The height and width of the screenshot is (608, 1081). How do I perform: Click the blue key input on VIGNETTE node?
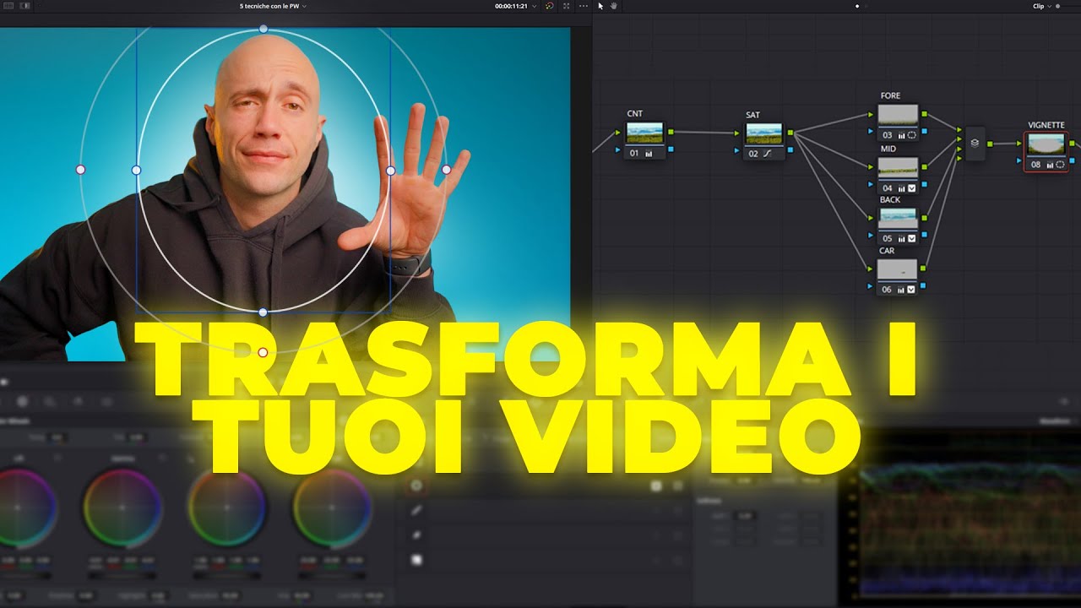click(1019, 160)
